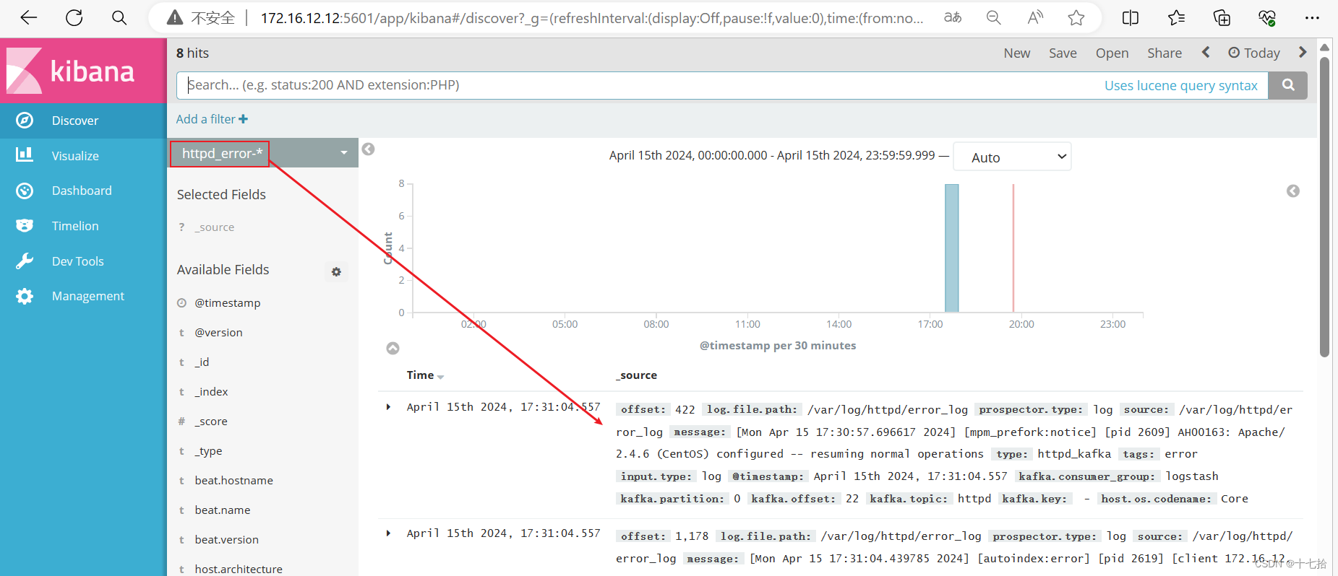Click the read aloud icon
This screenshot has width=1338, height=576.
(1035, 17)
